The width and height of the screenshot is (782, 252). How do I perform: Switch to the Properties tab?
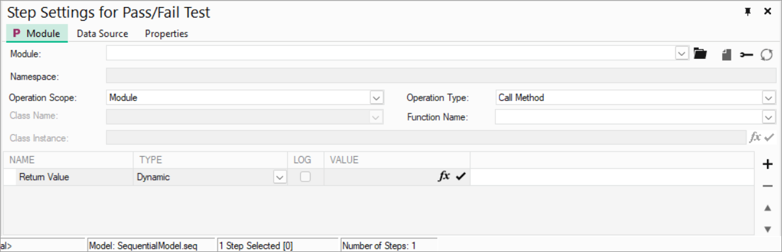pos(166,34)
